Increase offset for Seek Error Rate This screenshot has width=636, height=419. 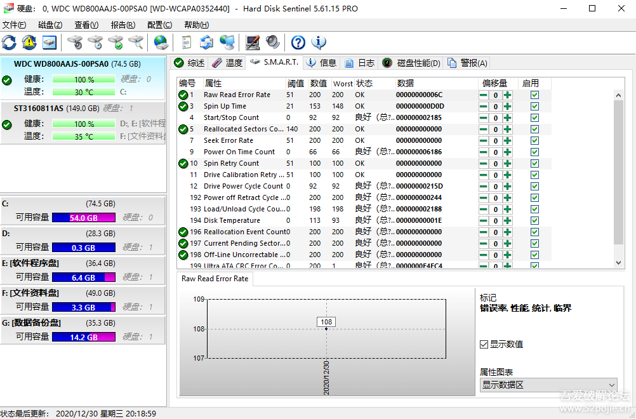(507, 141)
